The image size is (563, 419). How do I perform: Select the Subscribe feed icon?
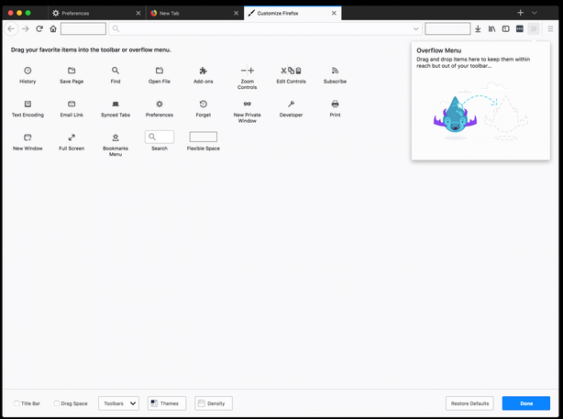point(335,71)
